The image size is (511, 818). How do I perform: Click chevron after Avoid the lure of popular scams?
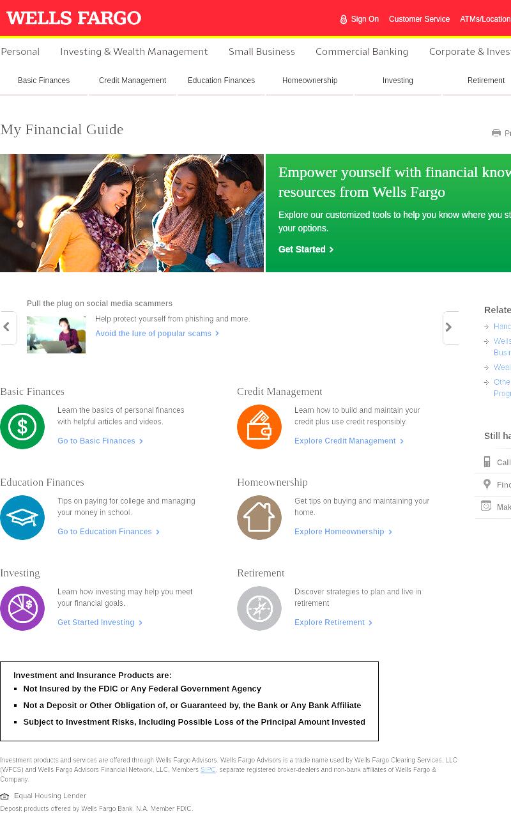coord(217,334)
